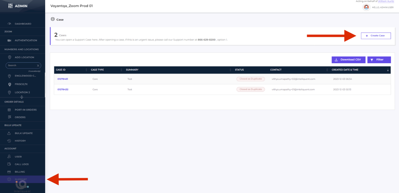Screen dimensions: 399x193
Task: Click the admin user avatar icon
Action: click(x=366, y=7)
